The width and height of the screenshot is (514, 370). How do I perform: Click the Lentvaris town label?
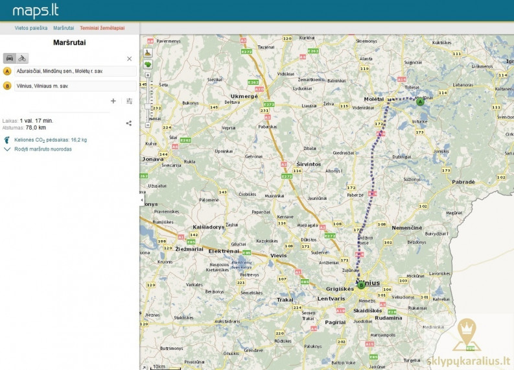point(331,299)
